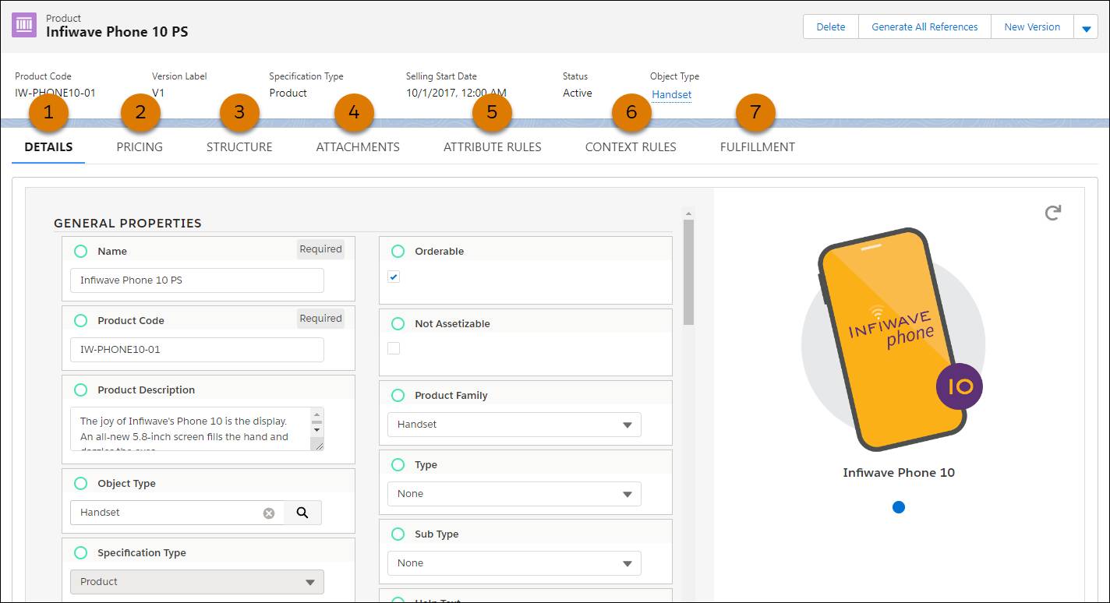Clear Handset from the Object Type field
The height and width of the screenshot is (603, 1110).
[x=269, y=512]
